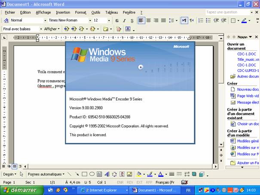This screenshot has height=195, width=260.
Task: Click the démarrer Start button
Action: click(21, 190)
